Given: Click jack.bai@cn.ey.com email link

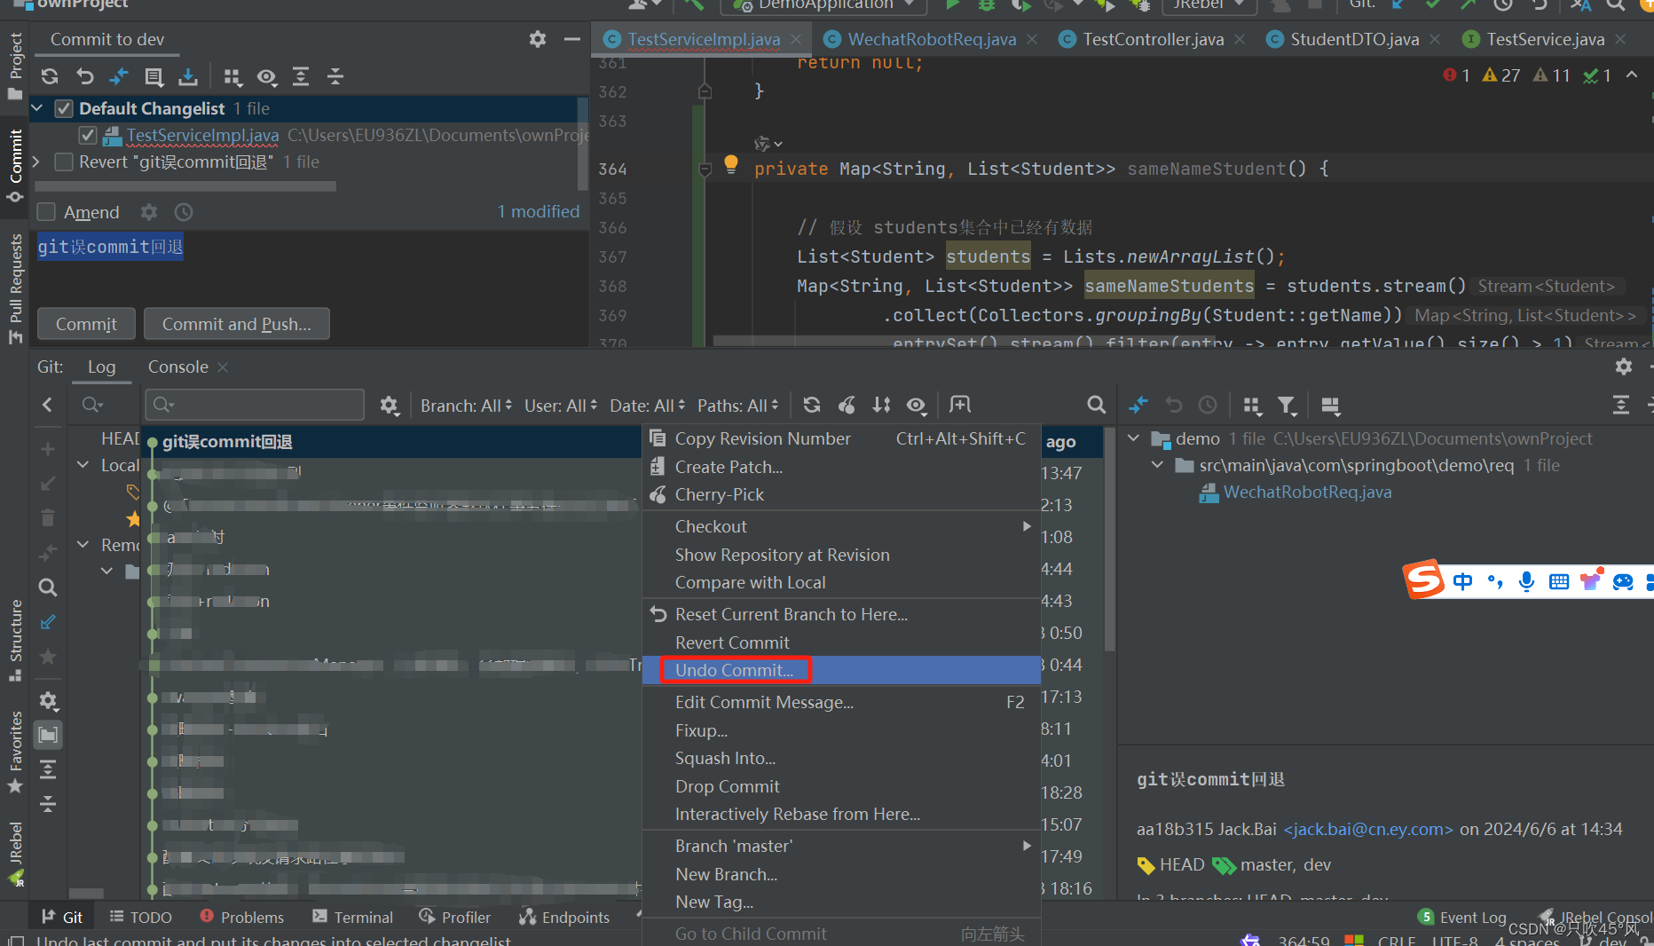Looking at the screenshot, I should tap(1367, 829).
